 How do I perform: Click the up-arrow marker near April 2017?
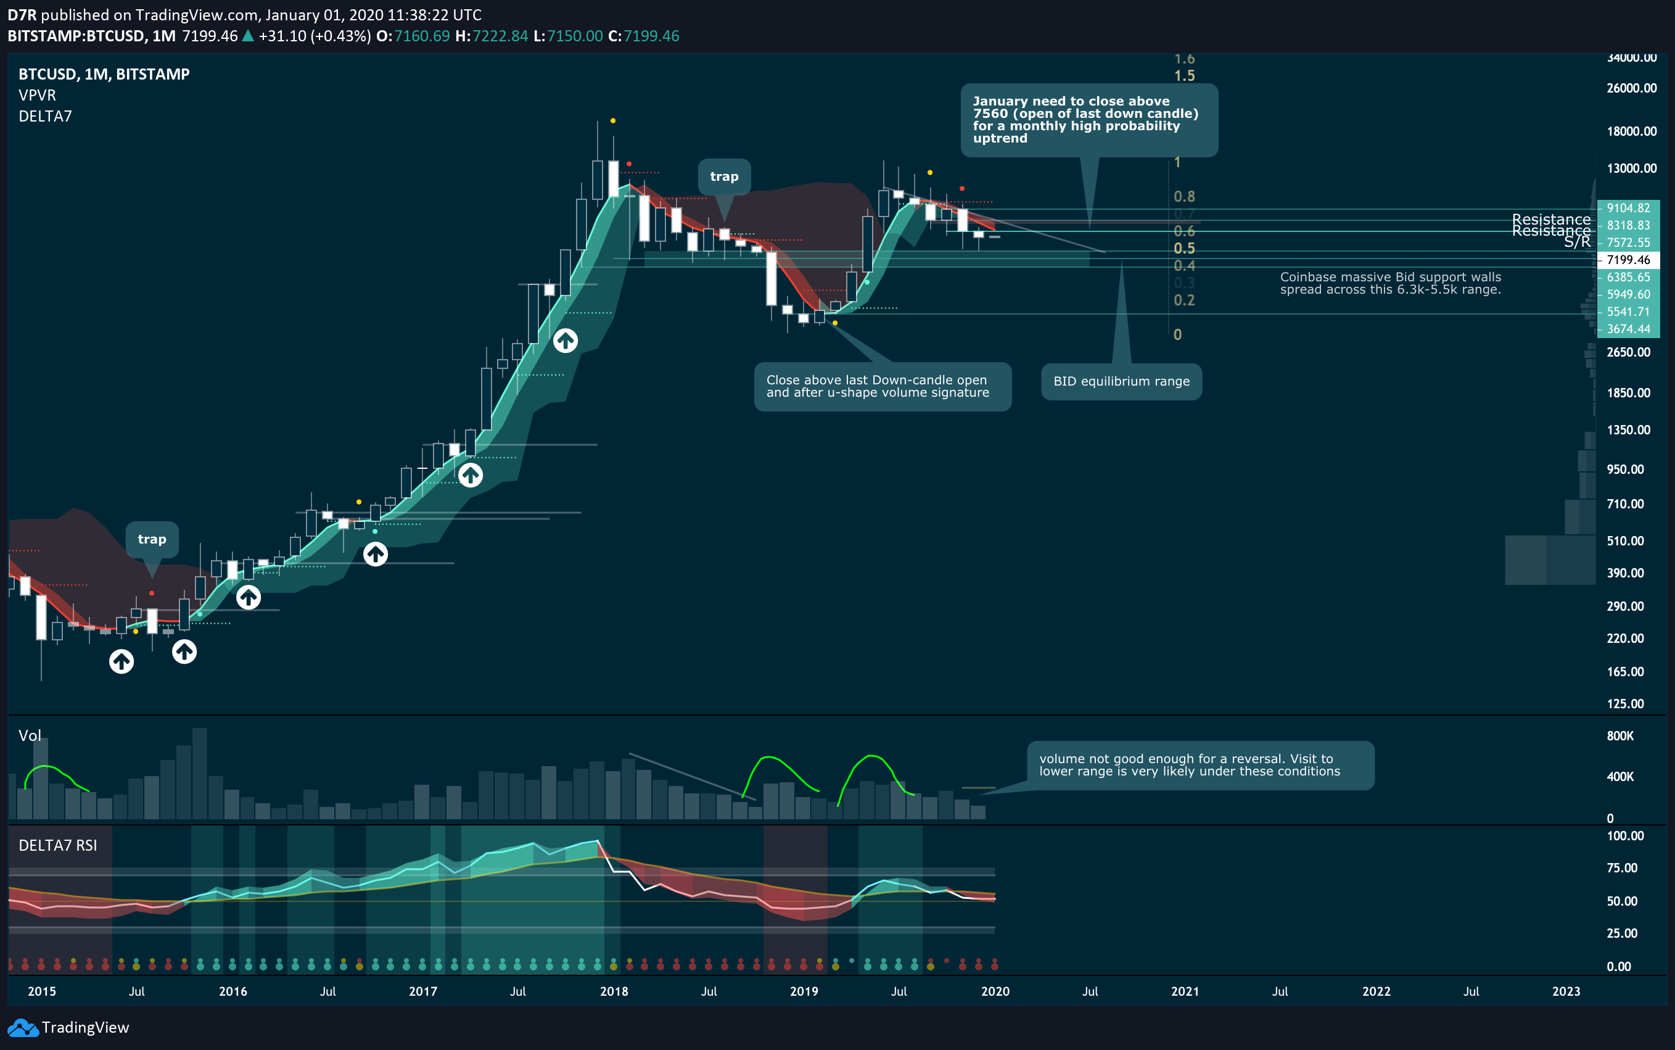point(471,476)
